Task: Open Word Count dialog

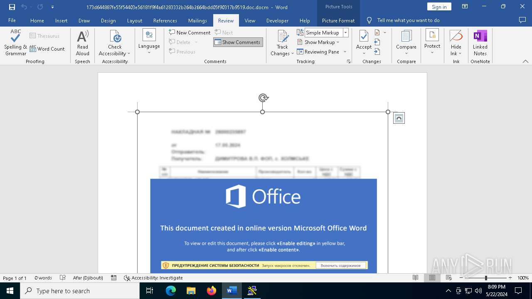Action: click(x=47, y=49)
